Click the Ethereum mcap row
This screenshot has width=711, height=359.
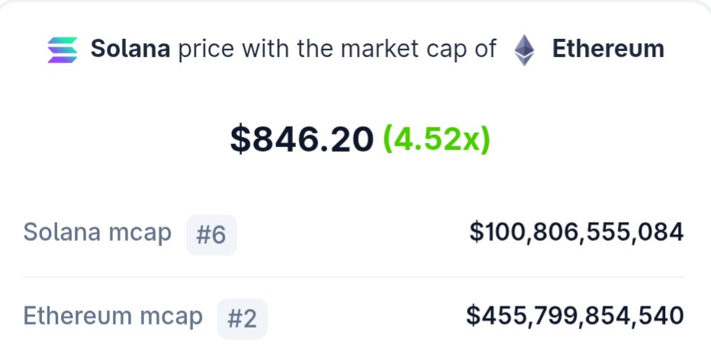[354, 318]
